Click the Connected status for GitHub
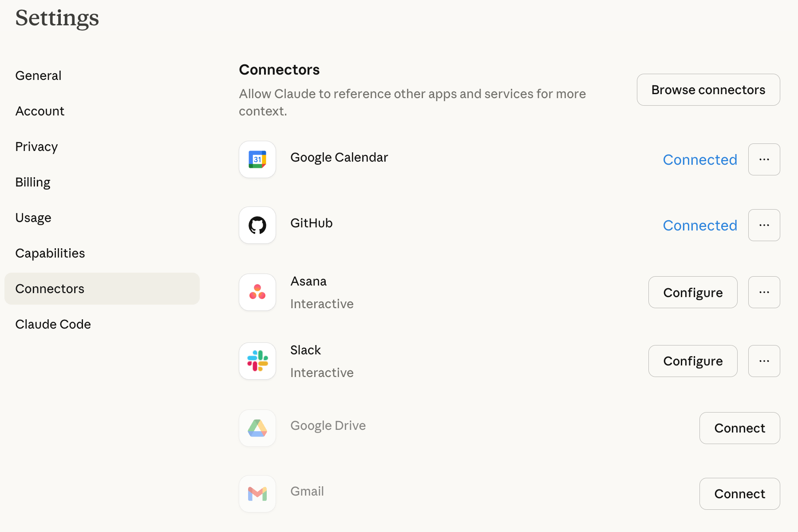Screen dimensions: 798x532 coord(700,226)
